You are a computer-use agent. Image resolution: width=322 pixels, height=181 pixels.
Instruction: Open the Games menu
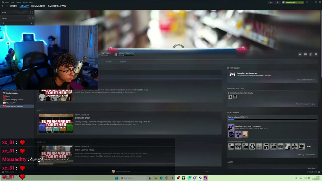click(25, 2)
